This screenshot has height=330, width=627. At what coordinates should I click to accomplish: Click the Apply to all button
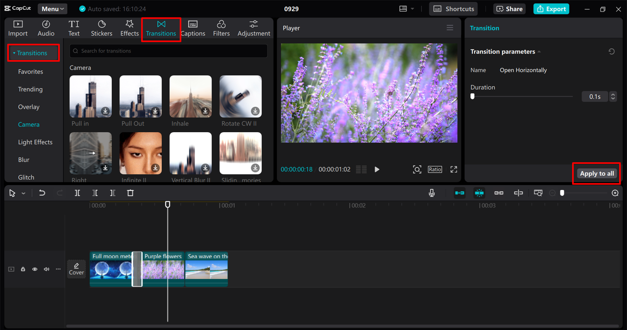coord(597,173)
